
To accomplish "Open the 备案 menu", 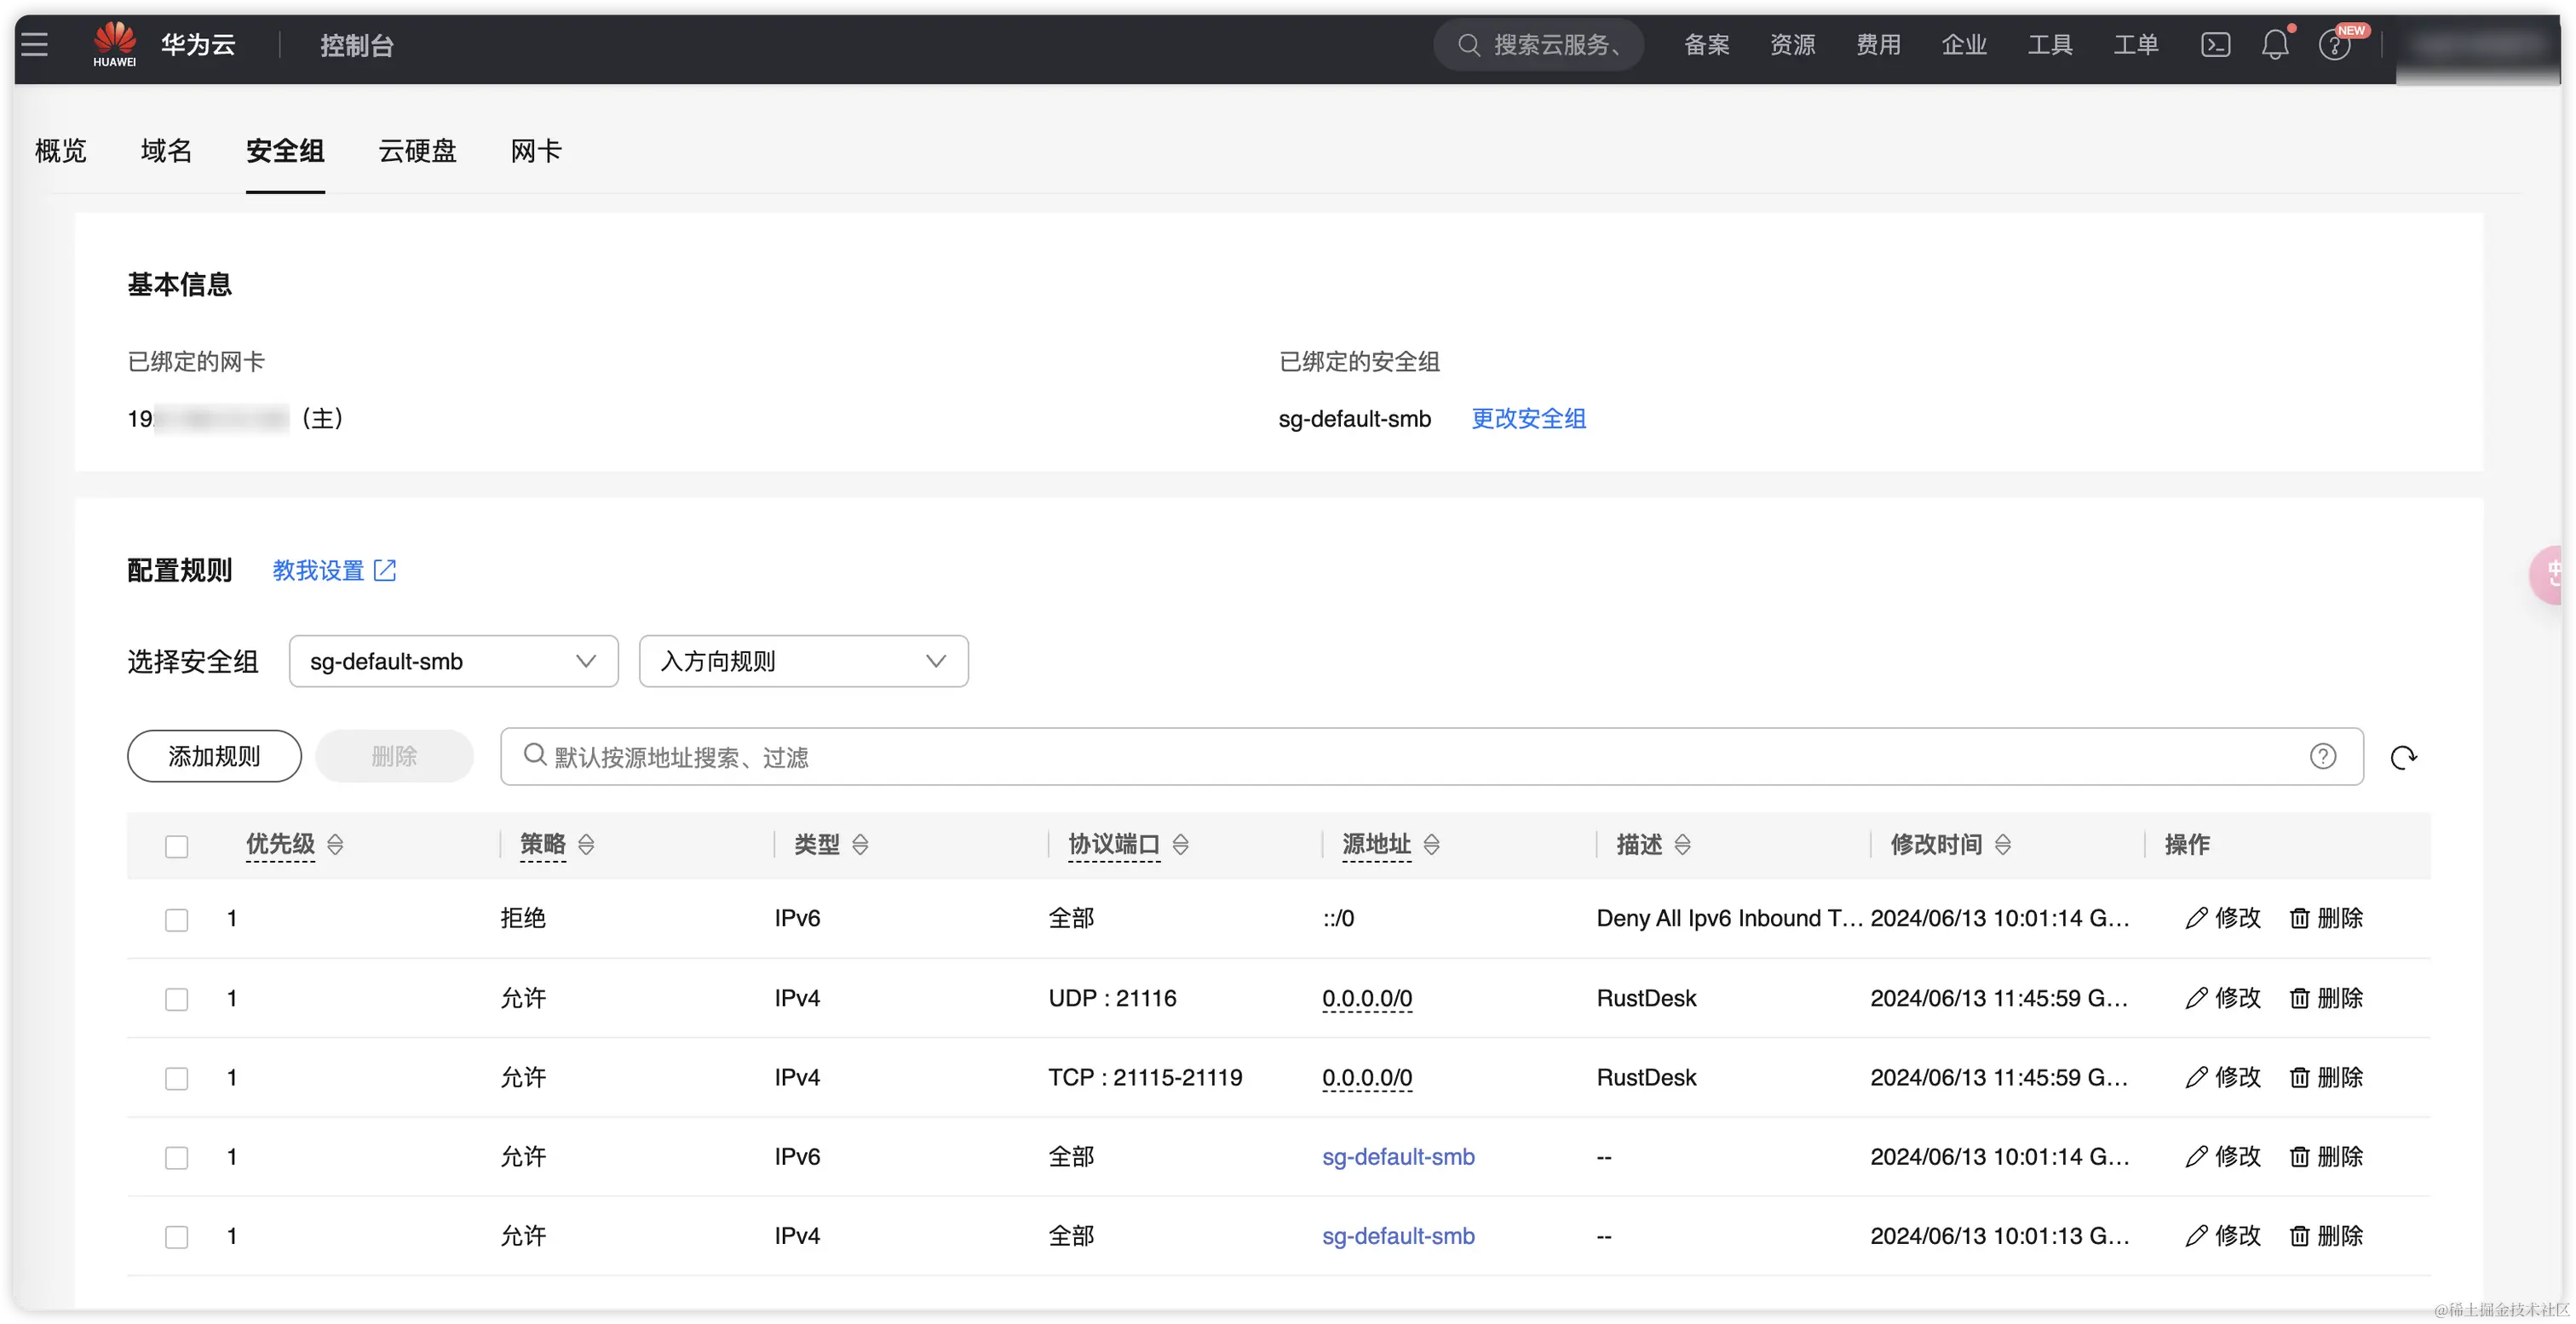I will pyautogui.click(x=1706, y=45).
